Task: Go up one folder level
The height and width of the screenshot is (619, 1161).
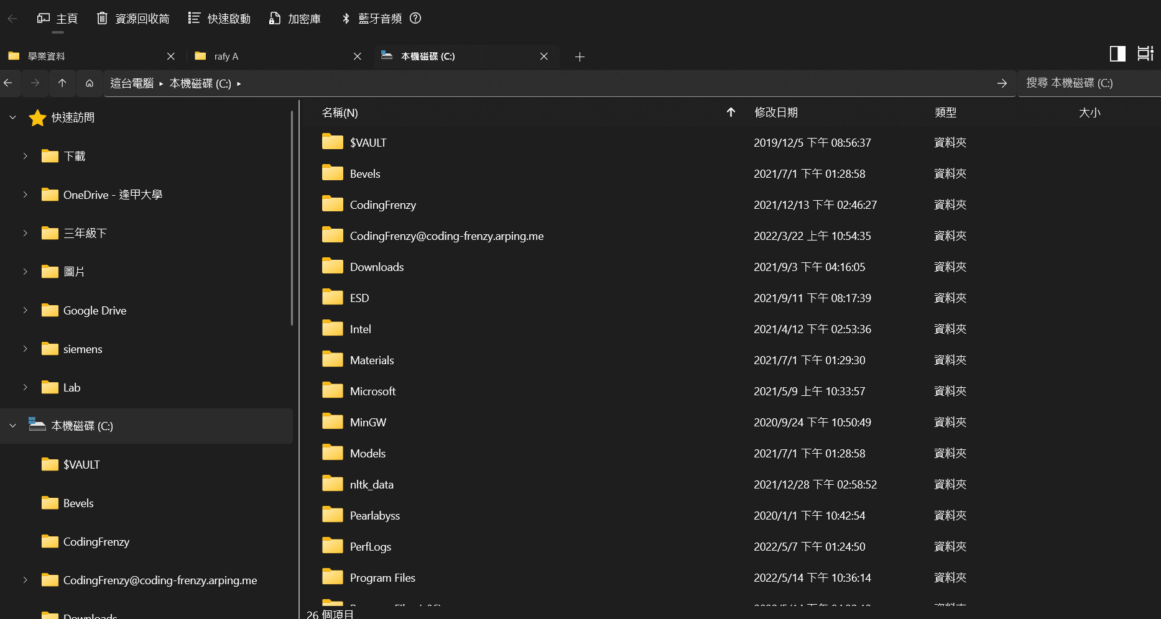Action: pyautogui.click(x=62, y=83)
